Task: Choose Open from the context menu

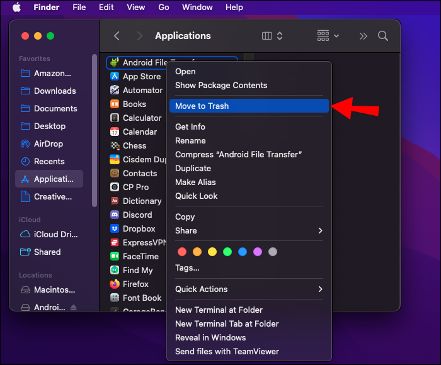Action: coord(249,72)
